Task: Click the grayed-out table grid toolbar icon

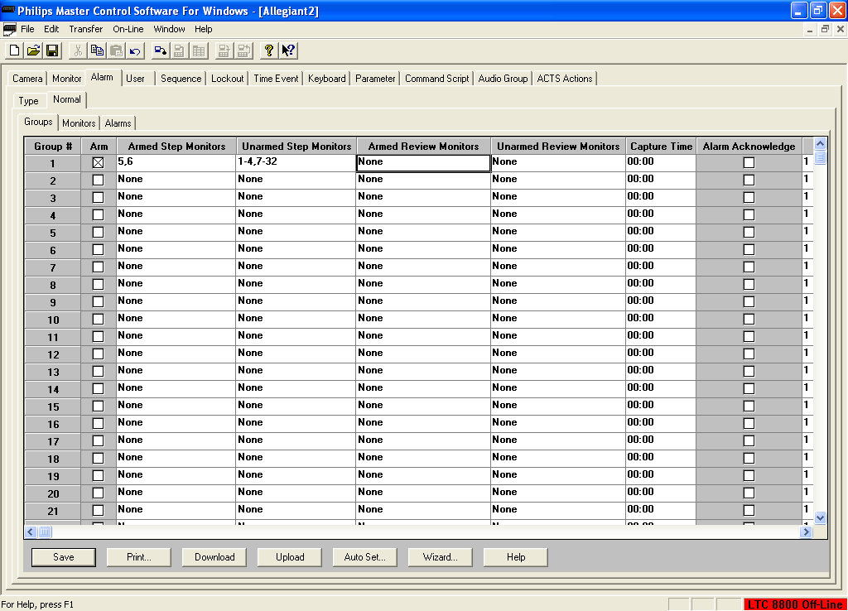Action: (x=199, y=51)
